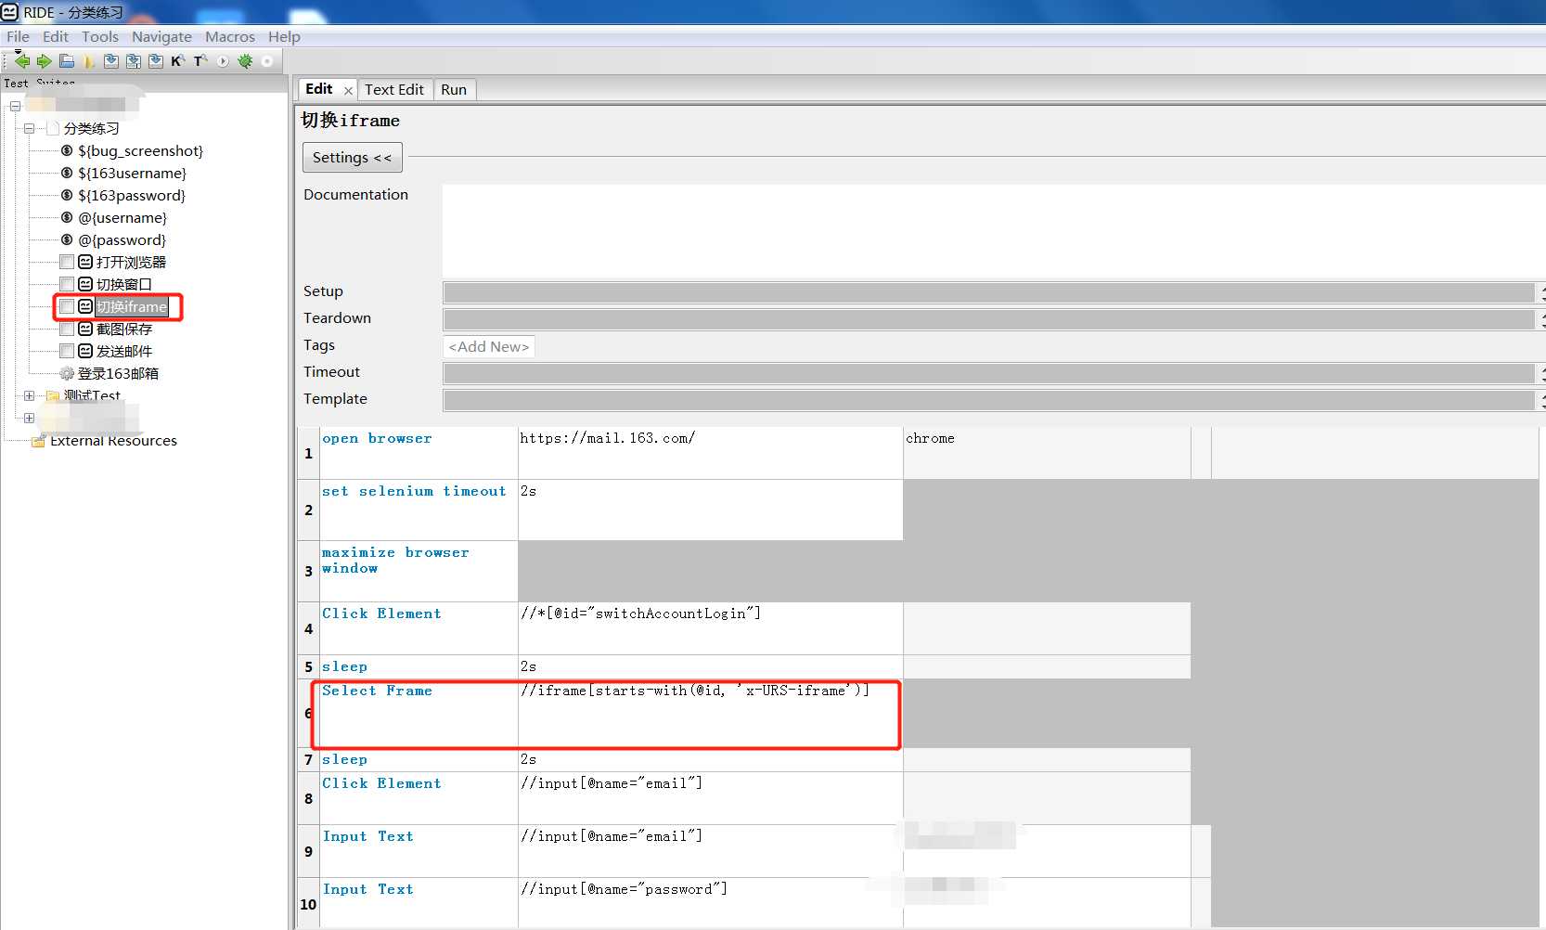Select the https://mail.163.com/ cell
1546x930 pixels.
click(x=710, y=453)
